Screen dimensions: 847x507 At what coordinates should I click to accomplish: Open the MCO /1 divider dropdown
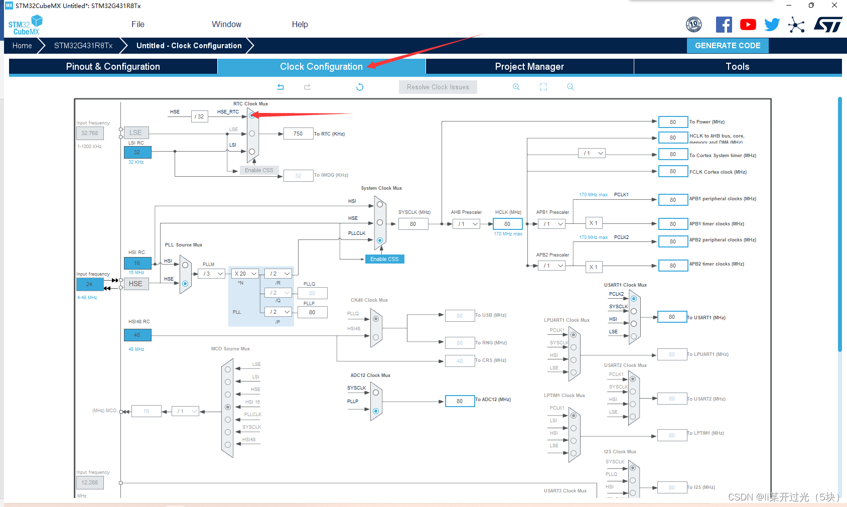point(185,411)
